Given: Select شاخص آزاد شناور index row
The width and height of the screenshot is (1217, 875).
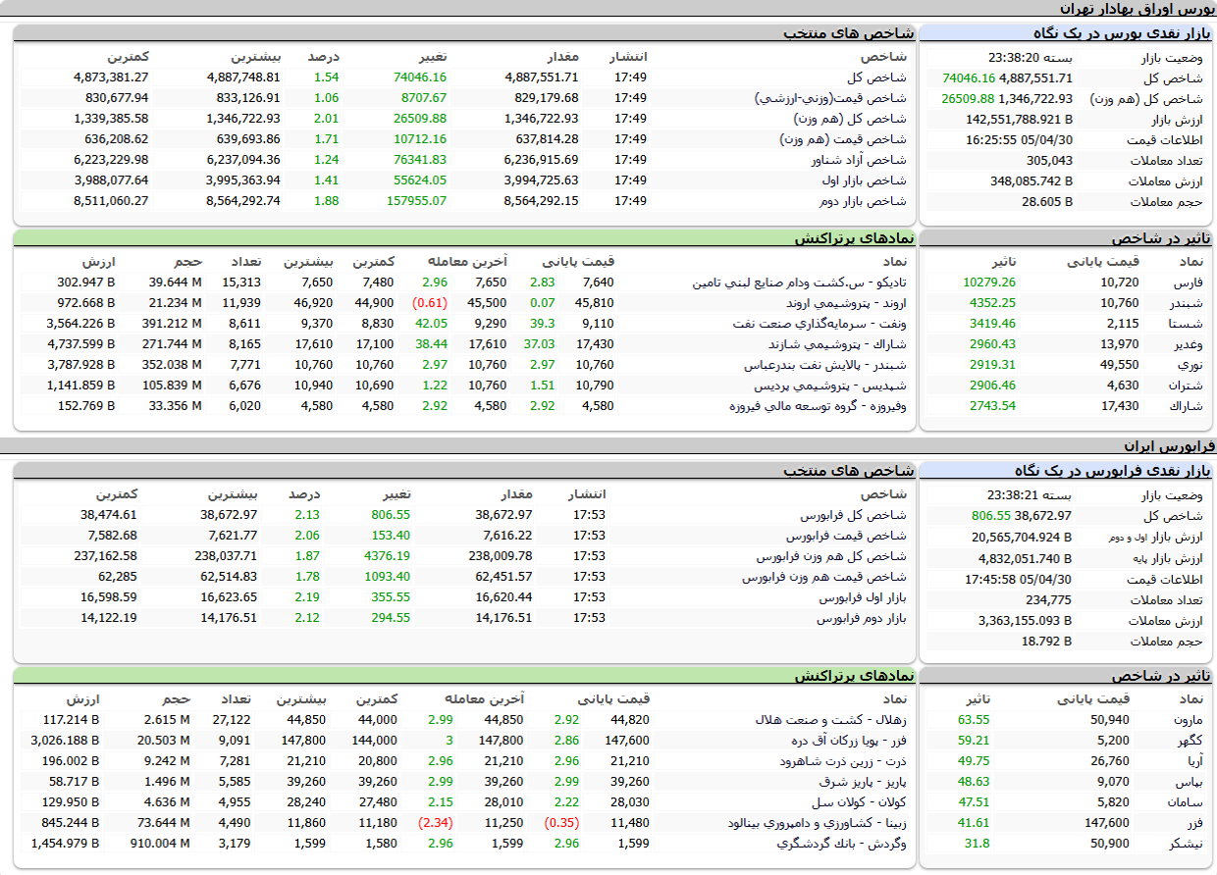Looking at the screenshot, I should pyautogui.click(x=466, y=159).
